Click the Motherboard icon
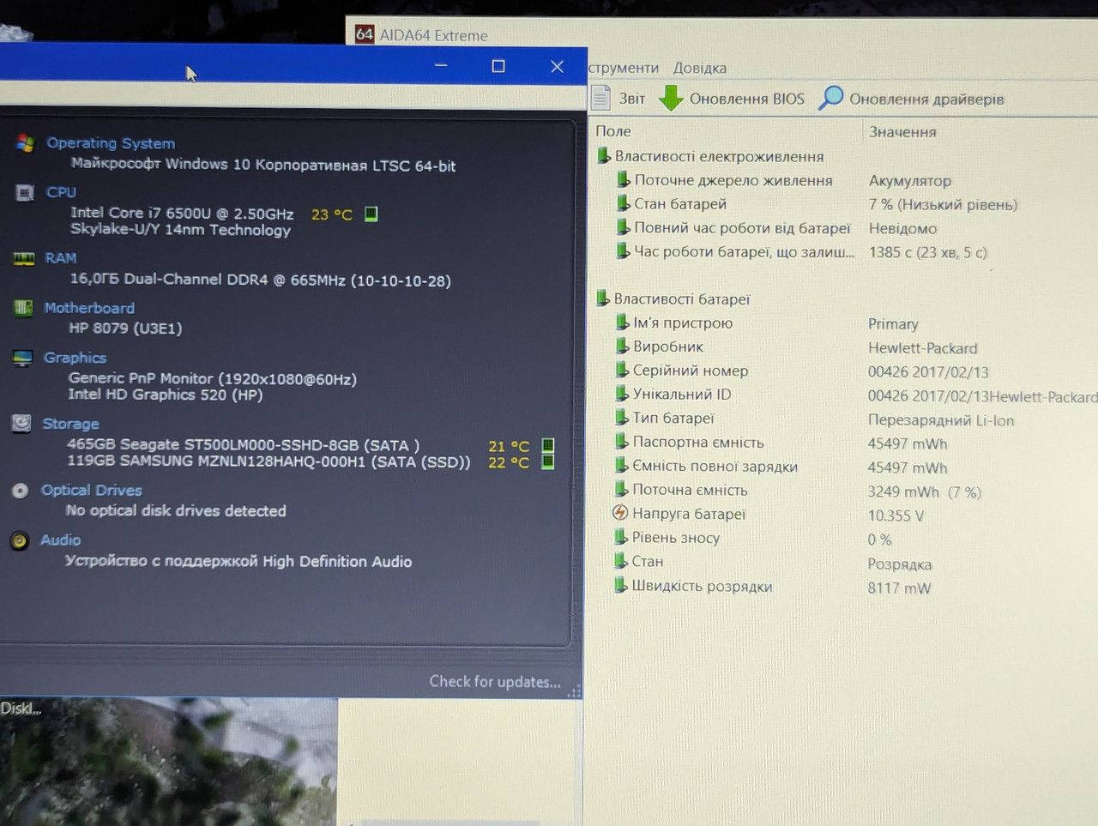This screenshot has height=826, width=1098. [23, 308]
